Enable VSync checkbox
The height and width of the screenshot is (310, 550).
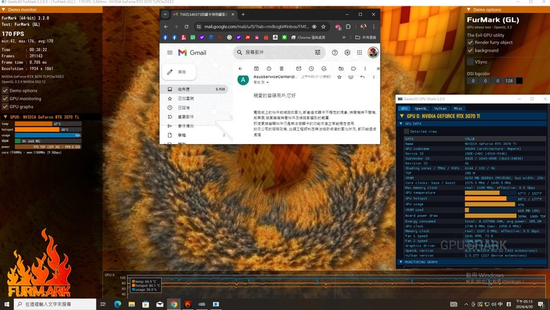click(470, 62)
